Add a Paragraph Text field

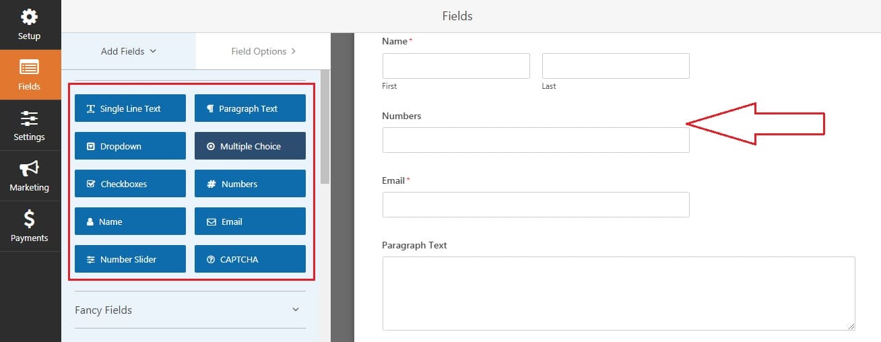coord(250,108)
